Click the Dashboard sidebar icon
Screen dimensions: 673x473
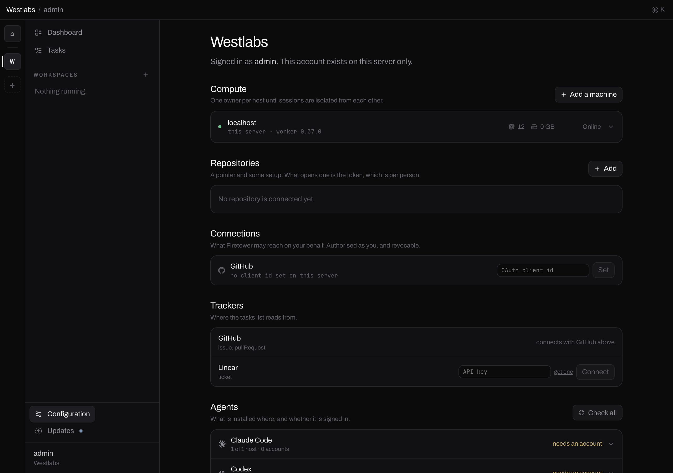[38, 33]
